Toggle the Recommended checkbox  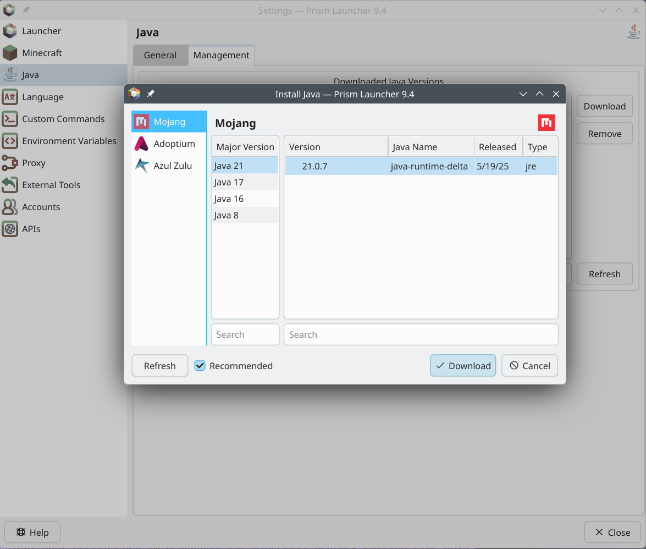click(200, 366)
